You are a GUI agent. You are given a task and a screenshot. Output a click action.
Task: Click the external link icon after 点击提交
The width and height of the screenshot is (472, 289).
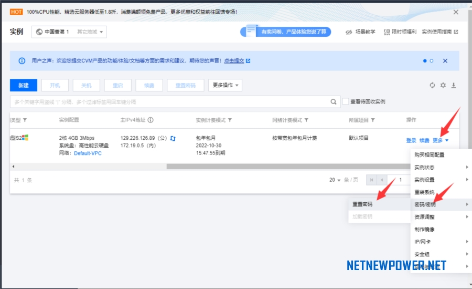click(x=248, y=61)
